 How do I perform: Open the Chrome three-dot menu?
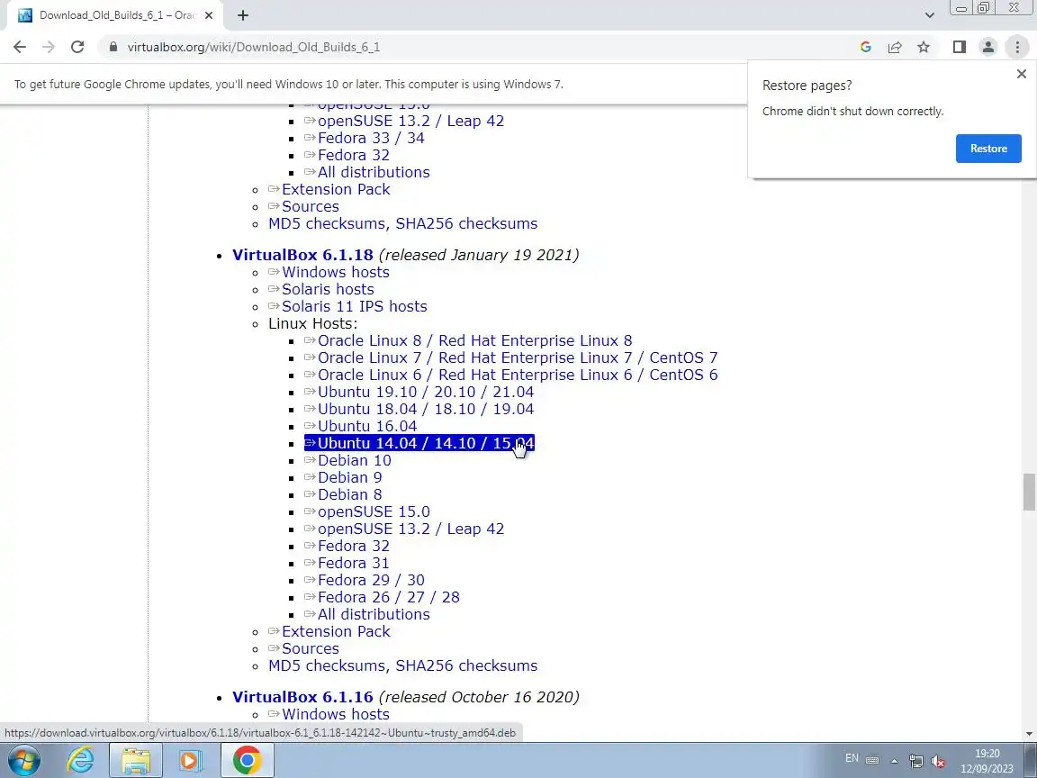1017,47
